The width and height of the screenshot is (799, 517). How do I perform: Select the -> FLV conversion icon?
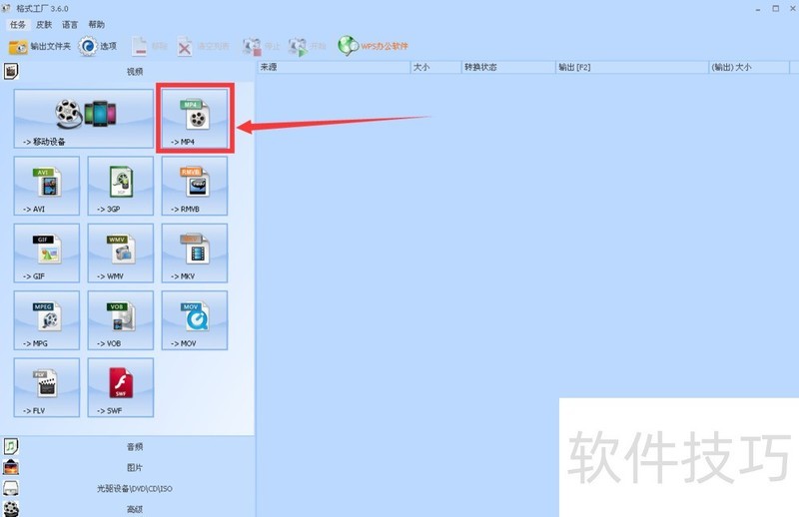click(47, 387)
